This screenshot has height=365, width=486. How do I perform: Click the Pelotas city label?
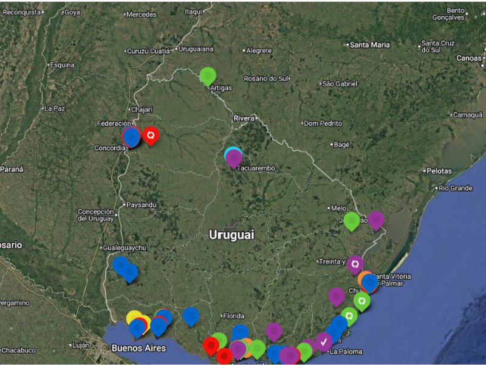coord(439,171)
